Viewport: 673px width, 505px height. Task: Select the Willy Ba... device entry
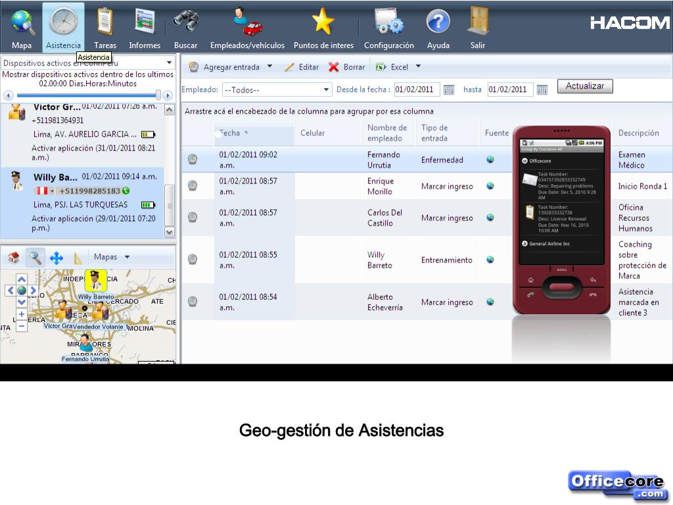[82, 203]
